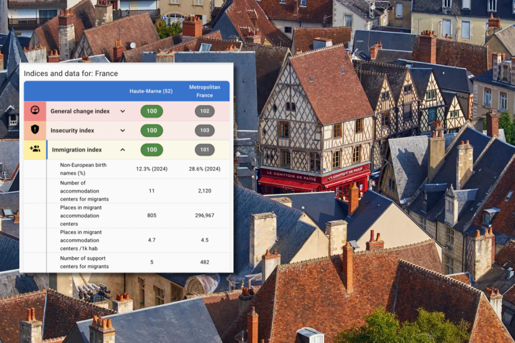This screenshot has height=343, width=515.
Task: Click the Insecurity index label
Action: [x=72, y=130]
